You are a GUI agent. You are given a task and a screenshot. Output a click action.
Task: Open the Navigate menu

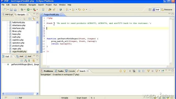(x=32, y=5)
